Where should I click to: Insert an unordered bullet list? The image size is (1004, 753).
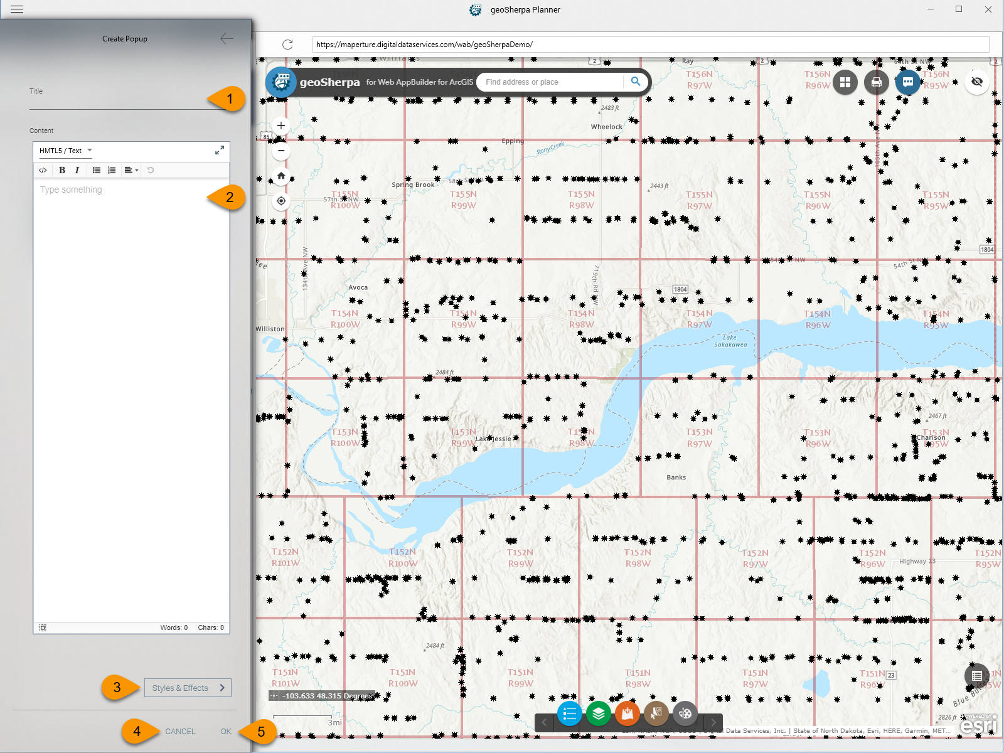click(x=97, y=170)
